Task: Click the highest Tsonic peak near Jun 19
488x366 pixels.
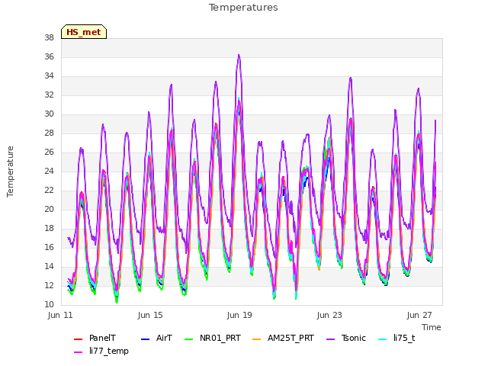Action: pos(239,56)
